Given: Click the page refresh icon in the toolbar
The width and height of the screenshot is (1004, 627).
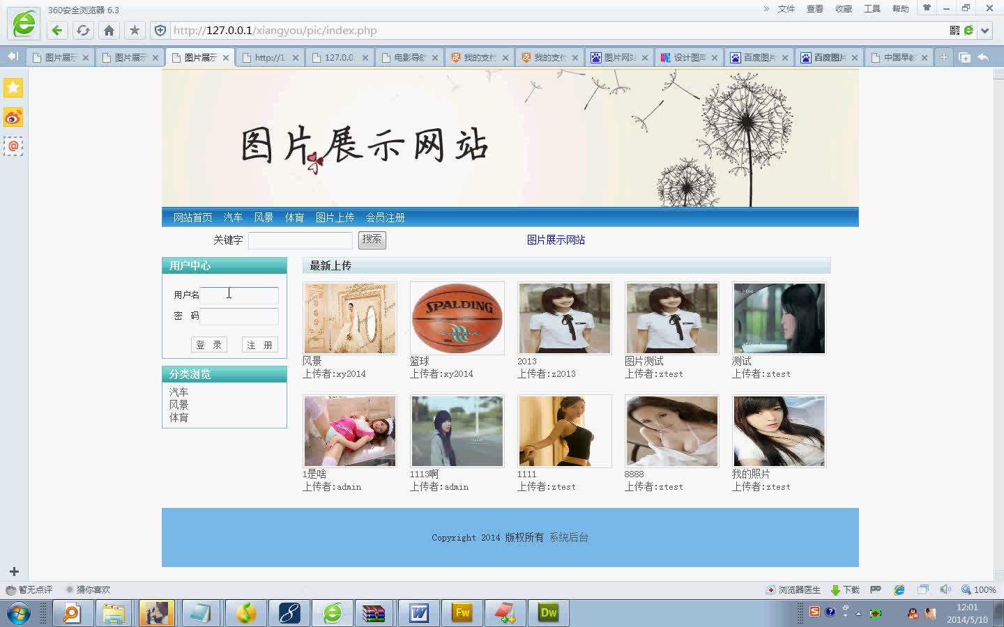Looking at the screenshot, I should pos(83,31).
